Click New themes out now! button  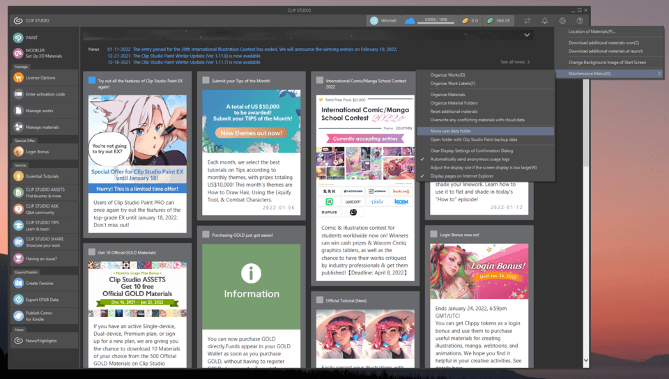[x=252, y=133]
